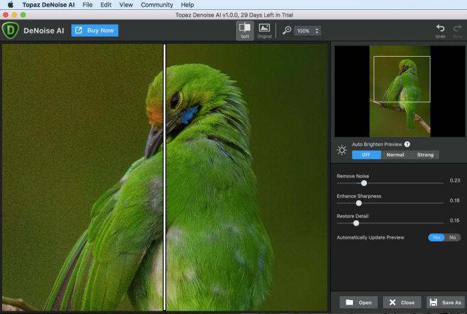Switch to Split view mode
Image resolution: width=467 pixels, height=314 pixels.
[245, 30]
